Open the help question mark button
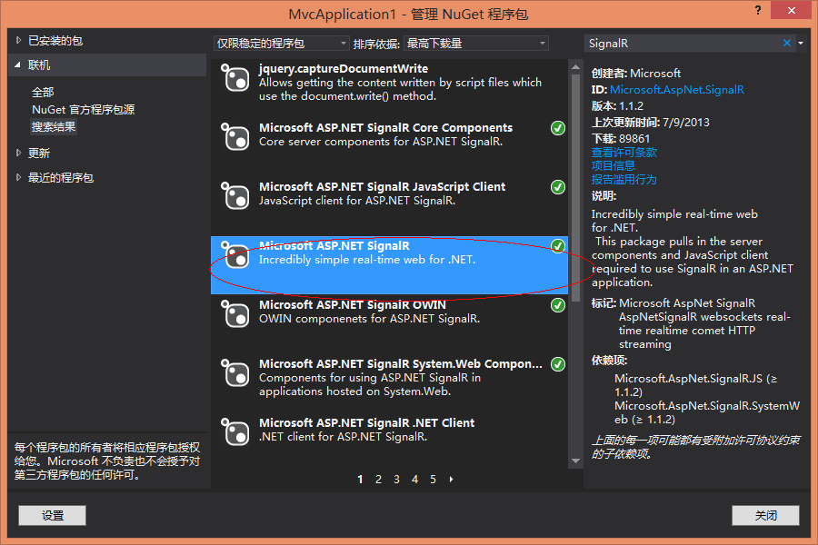The image size is (818, 545). point(758,10)
